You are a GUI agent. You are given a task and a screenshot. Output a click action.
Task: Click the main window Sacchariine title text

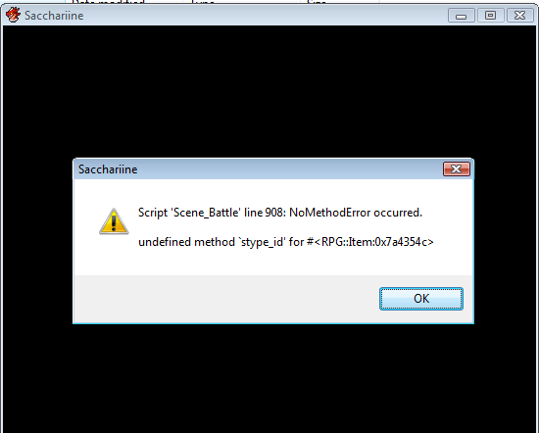coord(54,16)
